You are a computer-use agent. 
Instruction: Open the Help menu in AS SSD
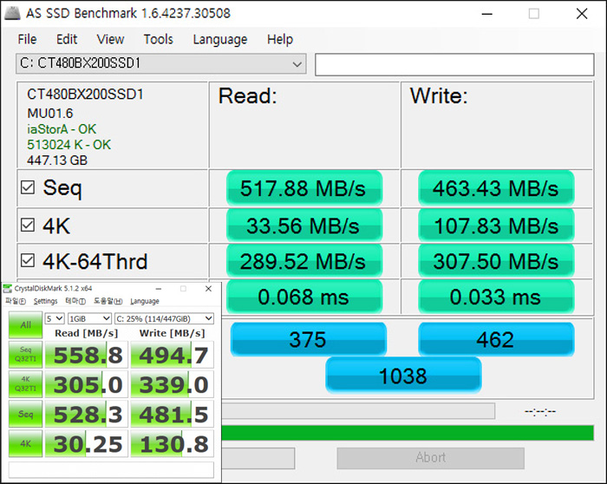point(280,39)
